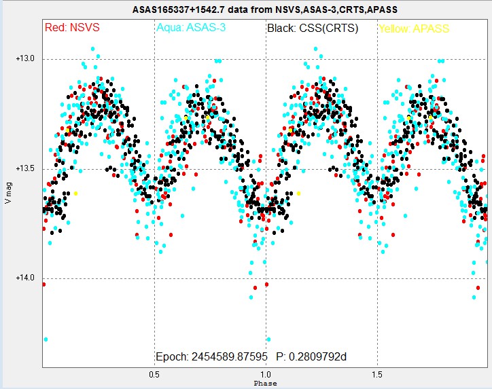Click the +13.0 magnitude axis label

click(25, 58)
